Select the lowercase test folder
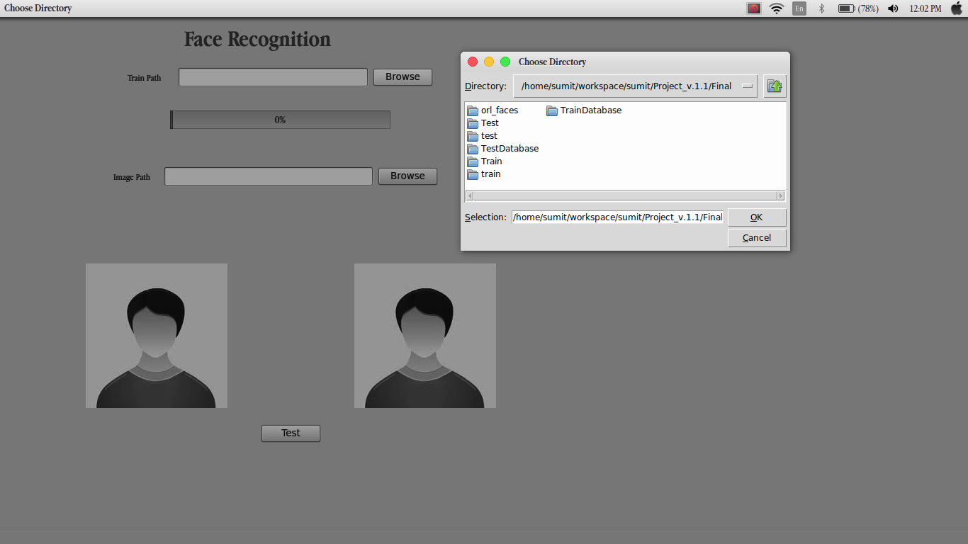The height and width of the screenshot is (544, 968). click(483, 136)
